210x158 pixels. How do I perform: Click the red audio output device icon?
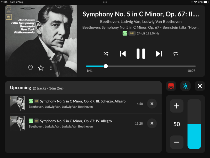pyautogui.click(x=171, y=86)
